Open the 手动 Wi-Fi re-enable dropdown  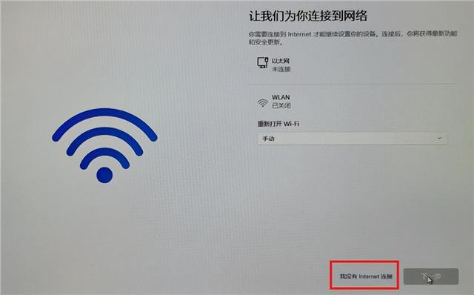point(353,139)
